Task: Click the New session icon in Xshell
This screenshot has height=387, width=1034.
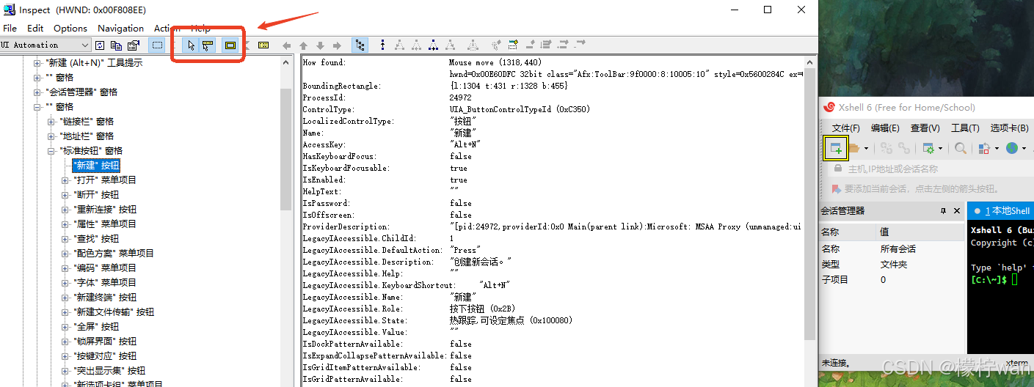Action: pyautogui.click(x=836, y=148)
